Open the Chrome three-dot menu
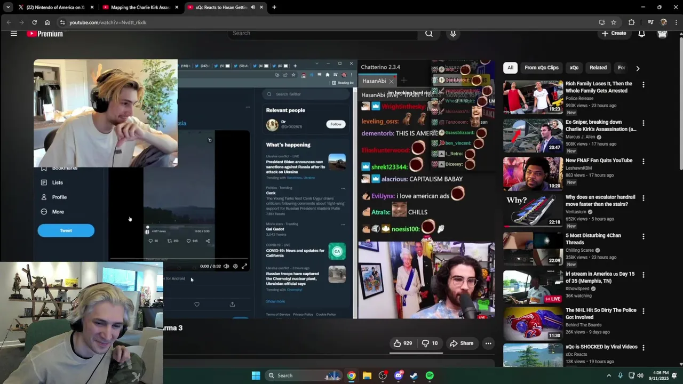 pos(676,22)
